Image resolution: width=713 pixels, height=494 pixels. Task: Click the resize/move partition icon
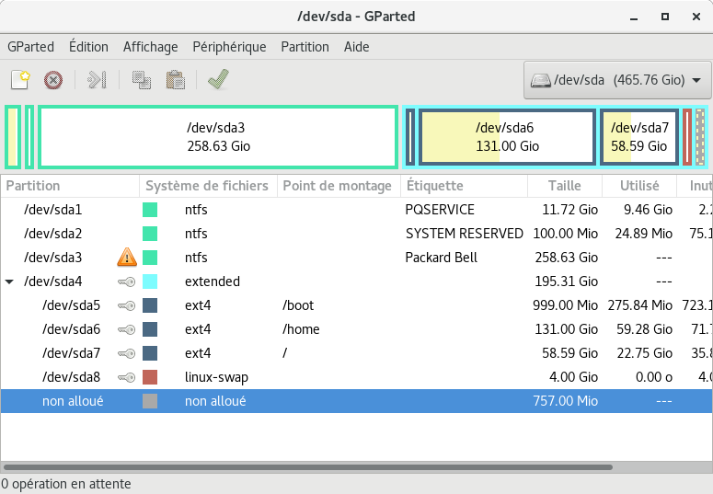tap(97, 80)
